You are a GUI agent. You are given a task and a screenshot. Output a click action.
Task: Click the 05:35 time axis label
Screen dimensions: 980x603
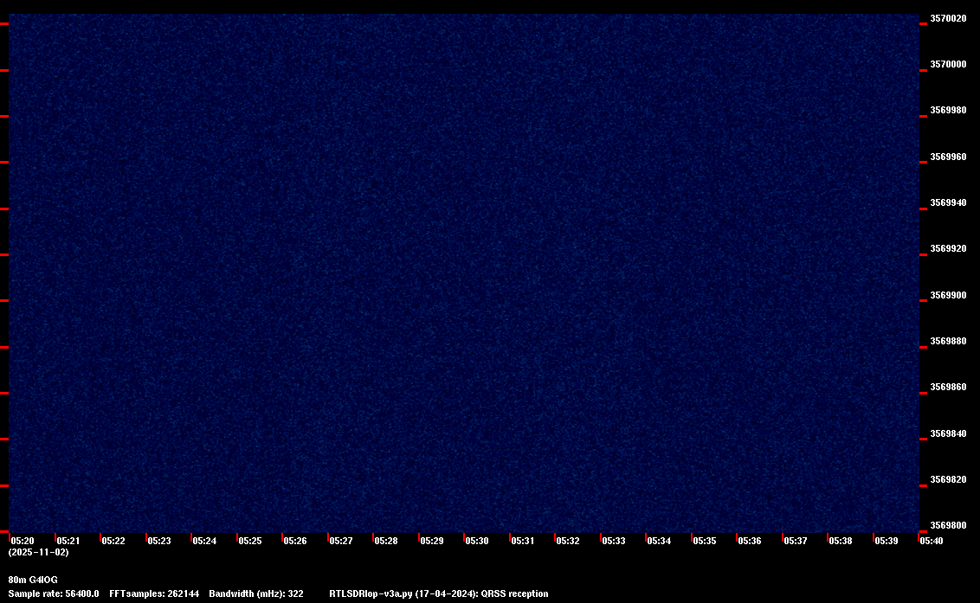pyautogui.click(x=705, y=541)
